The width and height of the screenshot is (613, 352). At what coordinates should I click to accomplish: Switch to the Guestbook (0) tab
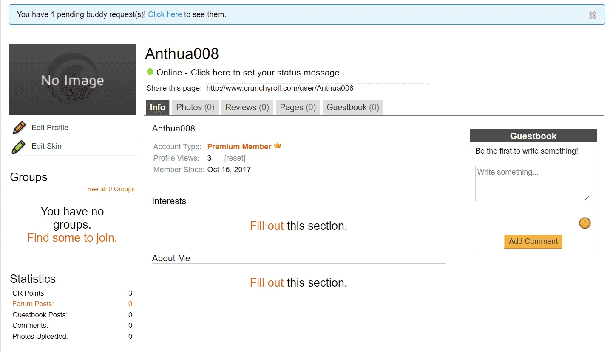(x=353, y=107)
